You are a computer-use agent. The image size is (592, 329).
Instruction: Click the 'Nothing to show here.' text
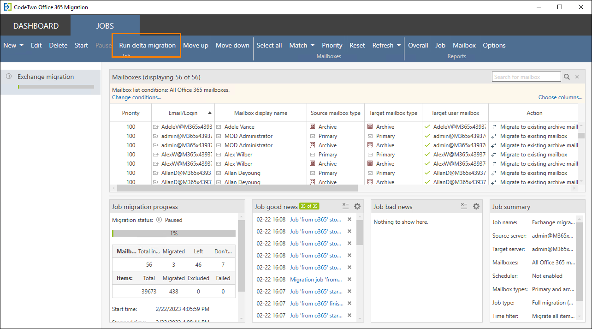click(x=401, y=222)
